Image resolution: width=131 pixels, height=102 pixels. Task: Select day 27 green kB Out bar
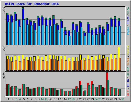point(108,88)
